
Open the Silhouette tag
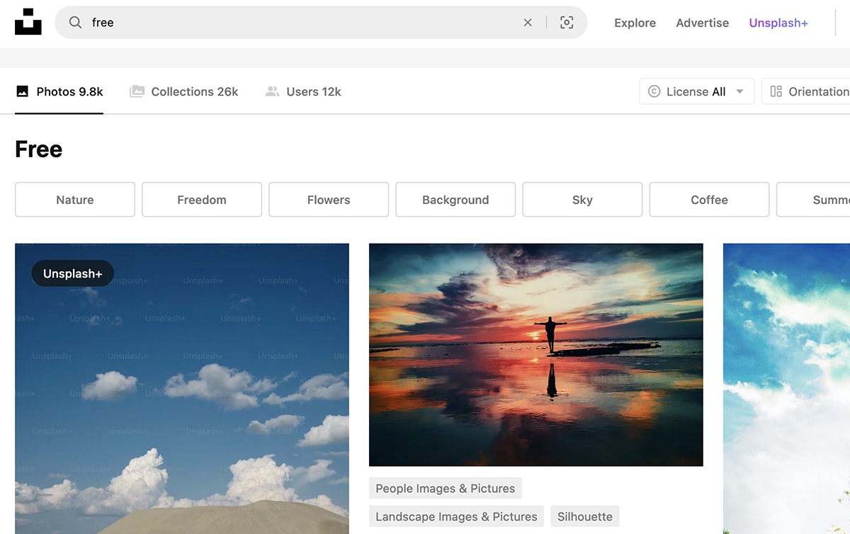pos(585,516)
